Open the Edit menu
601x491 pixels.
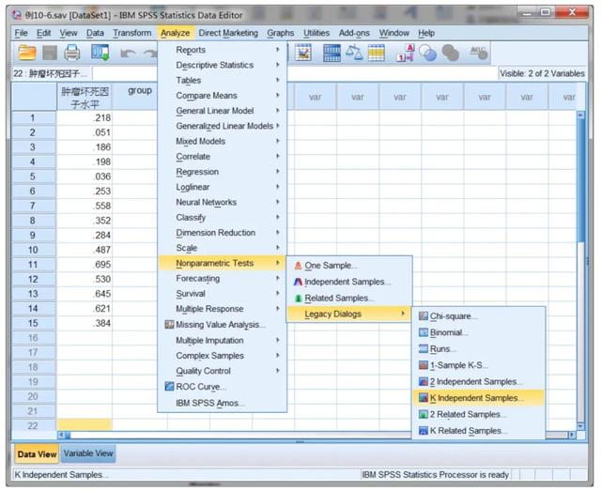[x=44, y=33]
